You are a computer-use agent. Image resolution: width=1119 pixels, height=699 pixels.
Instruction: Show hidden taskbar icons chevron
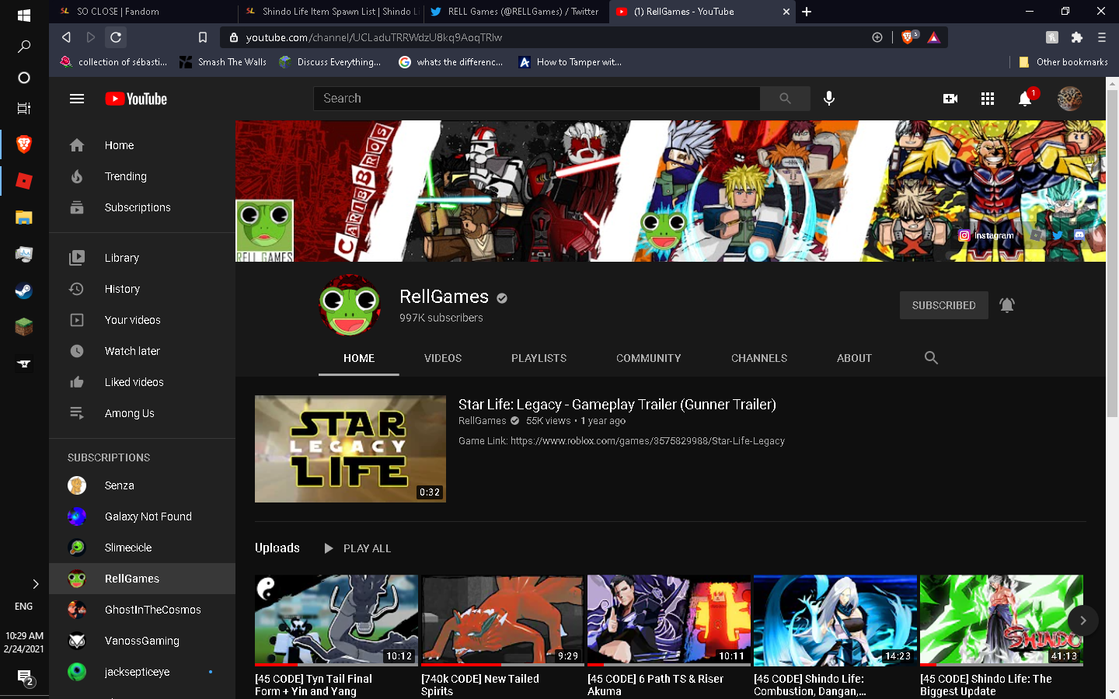[35, 584]
